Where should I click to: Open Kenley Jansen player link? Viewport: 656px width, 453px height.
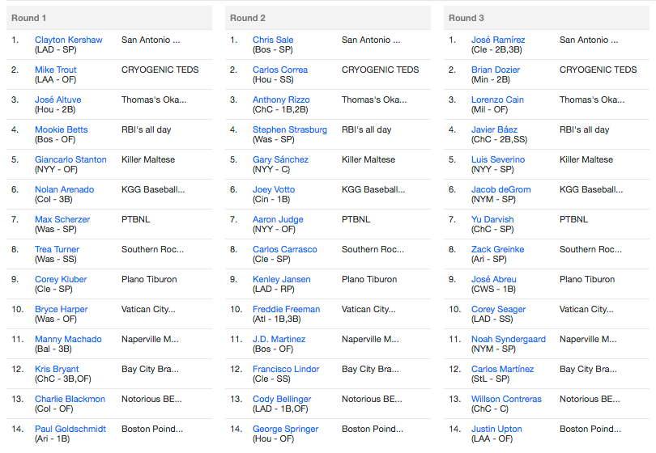point(282,279)
